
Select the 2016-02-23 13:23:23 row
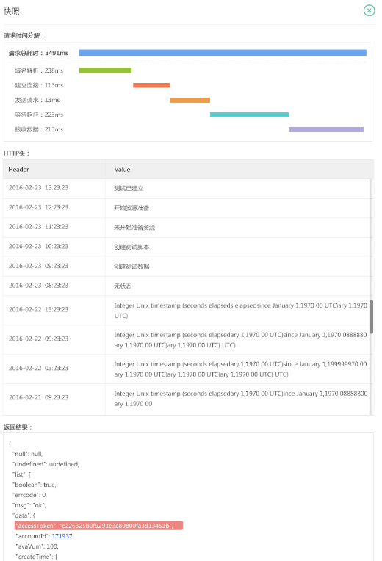186,188
